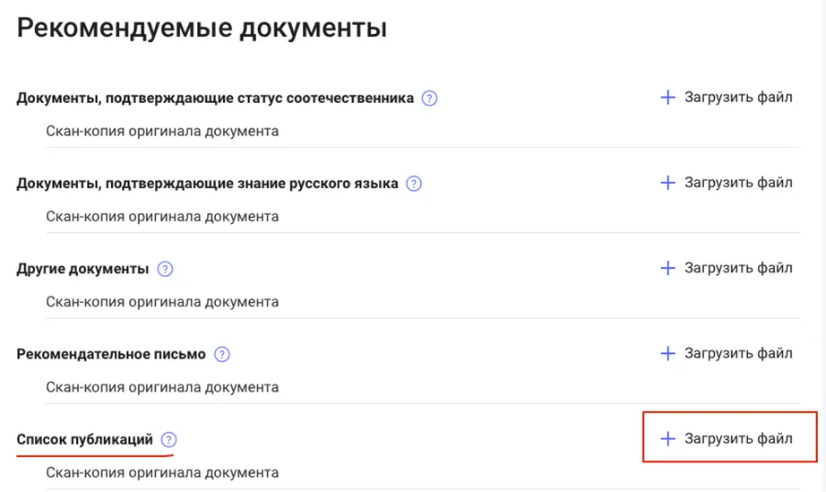Click plus icon to upload compatriot status document
The image size is (826, 492).
(667, 98)
